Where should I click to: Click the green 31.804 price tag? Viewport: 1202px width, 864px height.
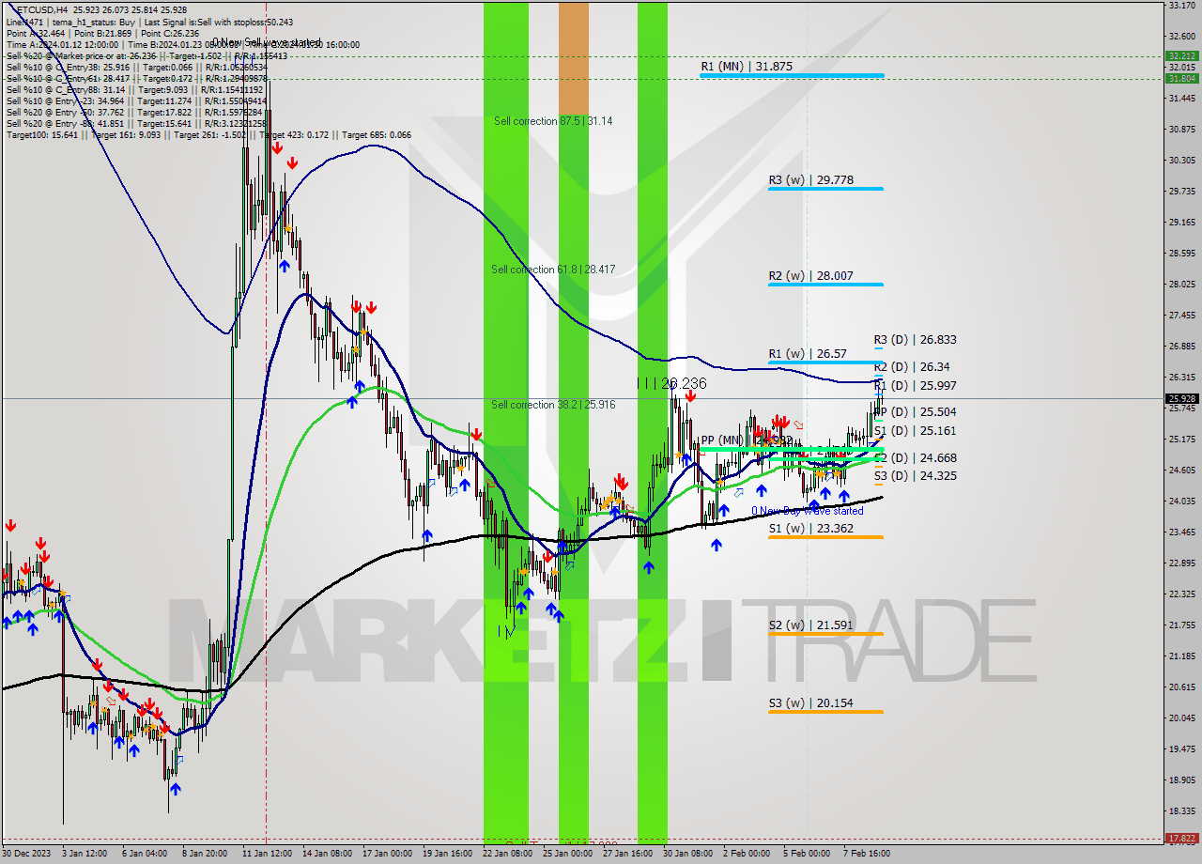(x=1181, y=78)
